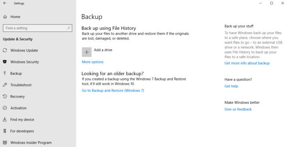Click the Settings window title text
The height and width of the screenshot is (147, 287).
pos(19,3)
